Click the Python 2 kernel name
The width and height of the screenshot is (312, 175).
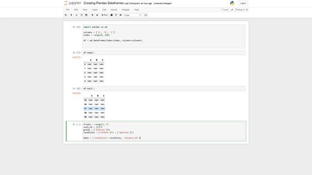[x=240, y=10]
